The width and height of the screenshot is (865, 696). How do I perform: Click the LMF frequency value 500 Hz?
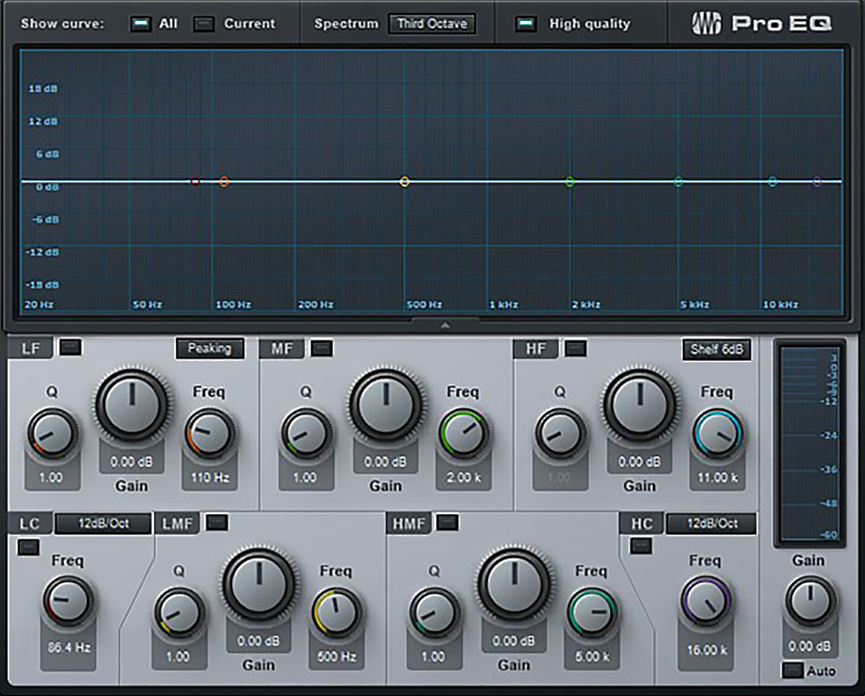click(x=337, y=656)
